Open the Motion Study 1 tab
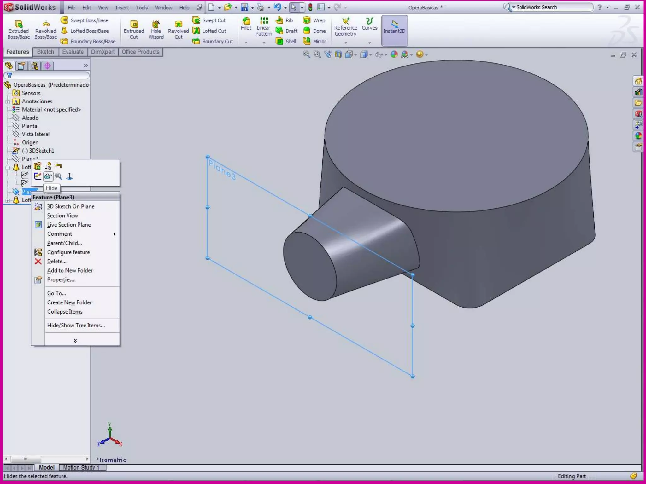The width and height of the screenshot is (646, 484). pyautogui.click(x=81, y=467)
